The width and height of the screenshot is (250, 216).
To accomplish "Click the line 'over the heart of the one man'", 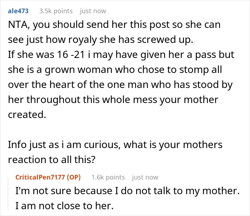I will tap(78, 84).
